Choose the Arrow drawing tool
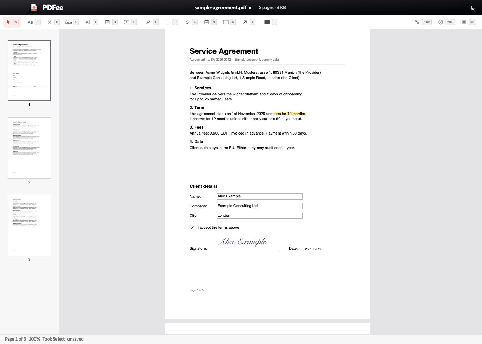This screenshot has width=482, height=344. tap(249, 22)
